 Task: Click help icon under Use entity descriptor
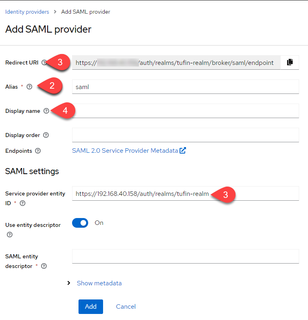(x=10, y=235)
